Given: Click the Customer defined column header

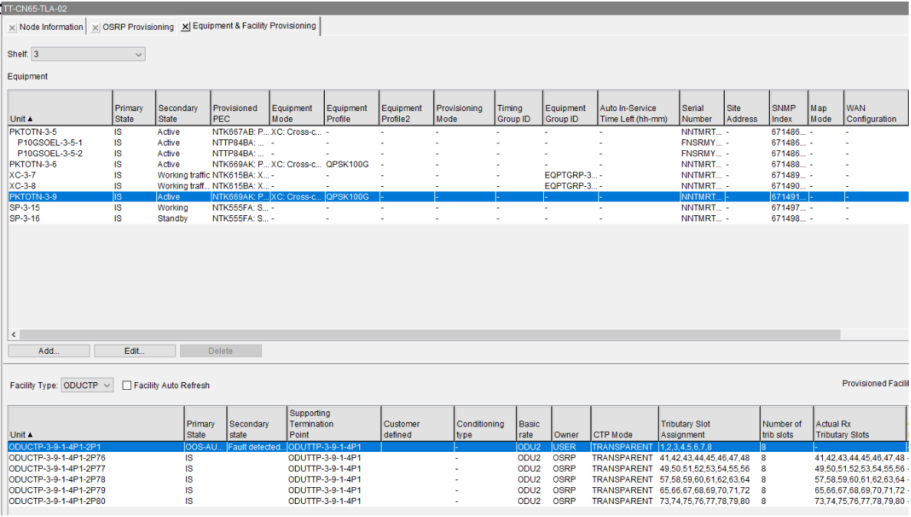Looking at the screenshot, I should pos(418,424).
